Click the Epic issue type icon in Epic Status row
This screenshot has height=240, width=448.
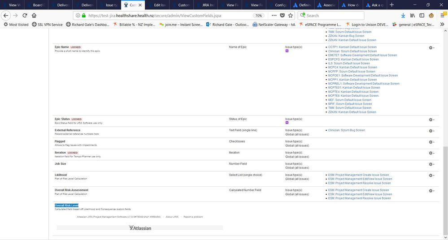(x=287, y=123)
